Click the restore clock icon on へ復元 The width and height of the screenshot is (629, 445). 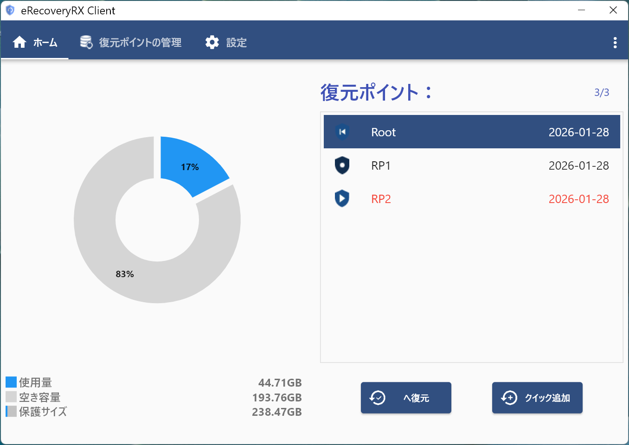tap(378, 398)
